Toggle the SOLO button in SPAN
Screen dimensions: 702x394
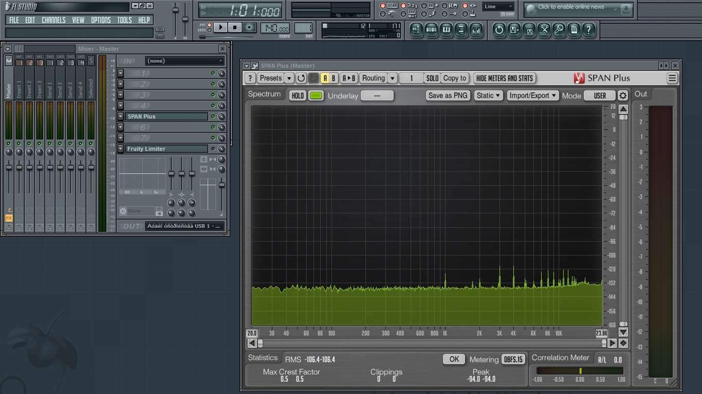(x=432, y=78)
